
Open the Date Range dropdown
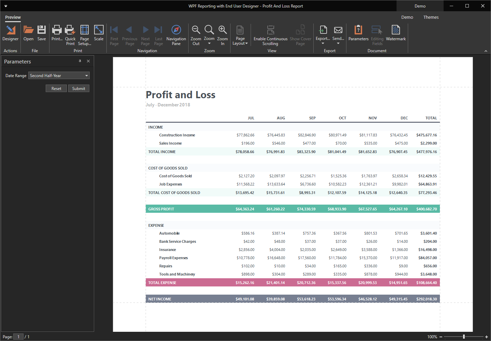pos(87,75)
